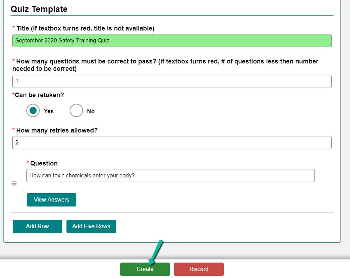Click the row drag handle icon

[x=14, y=183]
